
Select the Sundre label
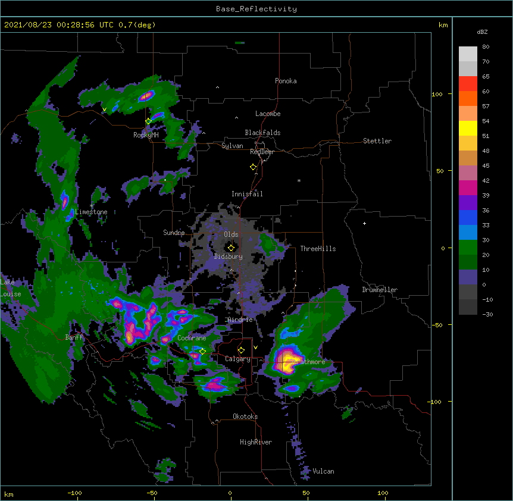174,233
